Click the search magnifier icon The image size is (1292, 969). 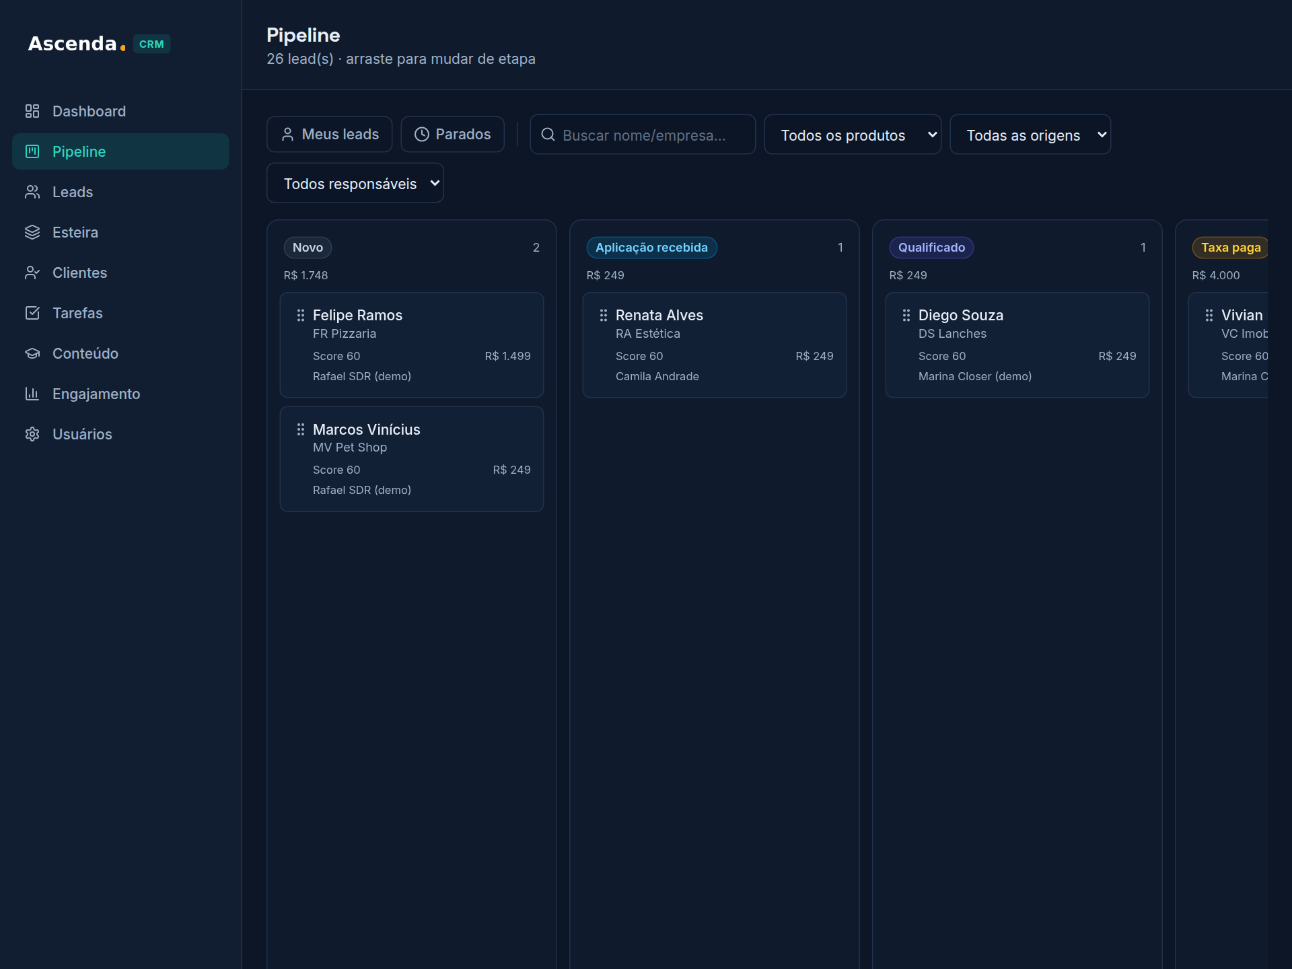click(x=548, y=135)
